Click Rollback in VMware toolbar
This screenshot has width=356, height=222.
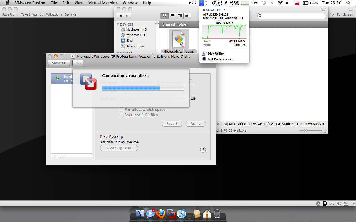52,14
